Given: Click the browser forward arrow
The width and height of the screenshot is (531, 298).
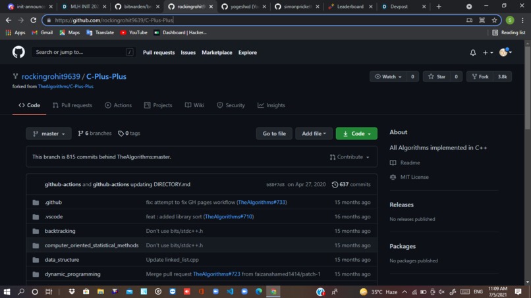Looking at the screenshot, I should (21, 20).
